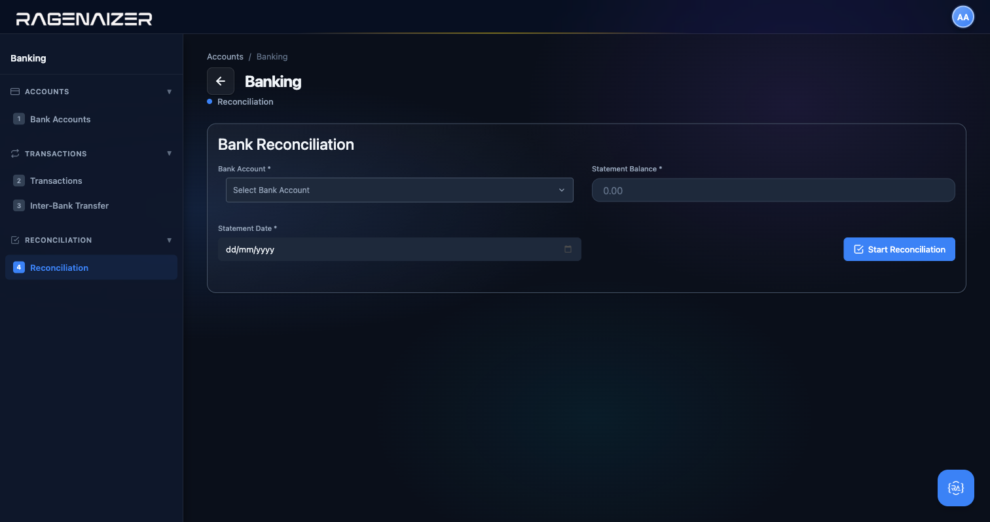Click the Statement Date * field label
The image size is (990, 522).
pyautogui.click(x=247, y=228)
